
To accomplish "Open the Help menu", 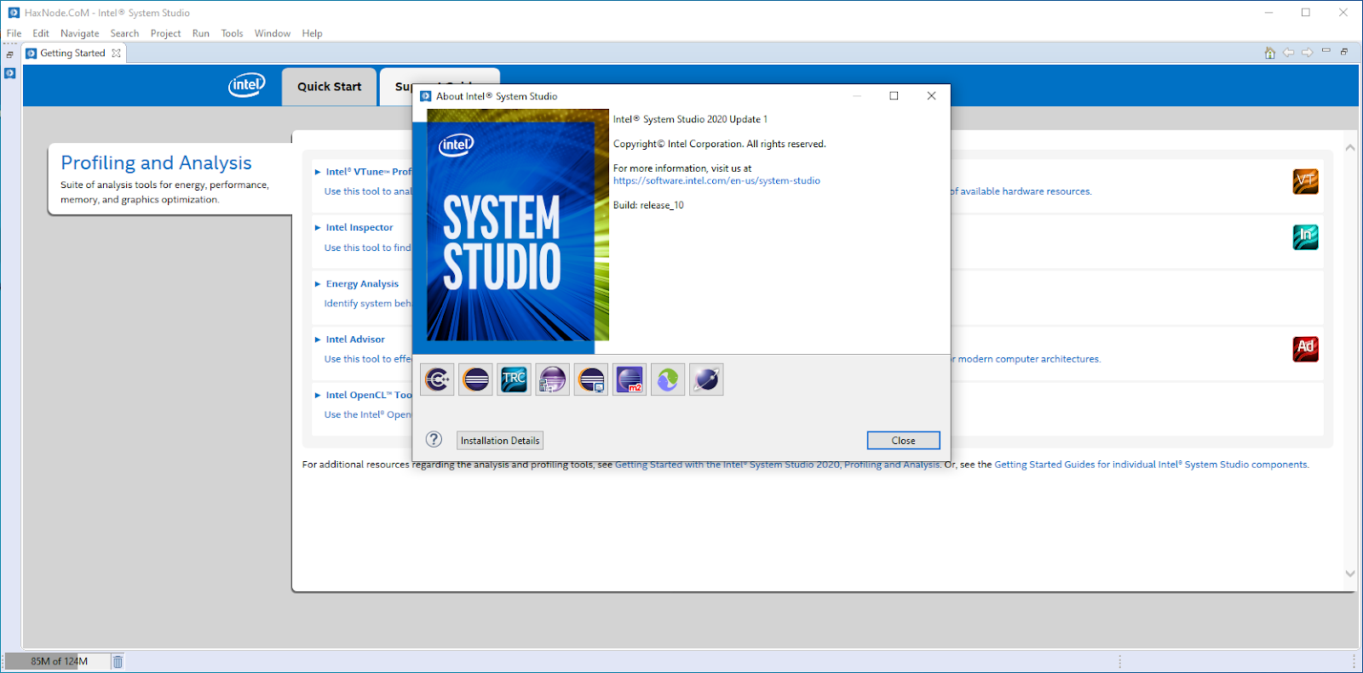I will [312, 33].
